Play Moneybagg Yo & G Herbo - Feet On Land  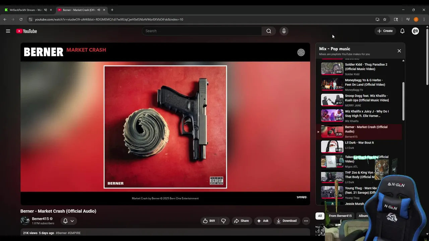click(x=359, y=85)
